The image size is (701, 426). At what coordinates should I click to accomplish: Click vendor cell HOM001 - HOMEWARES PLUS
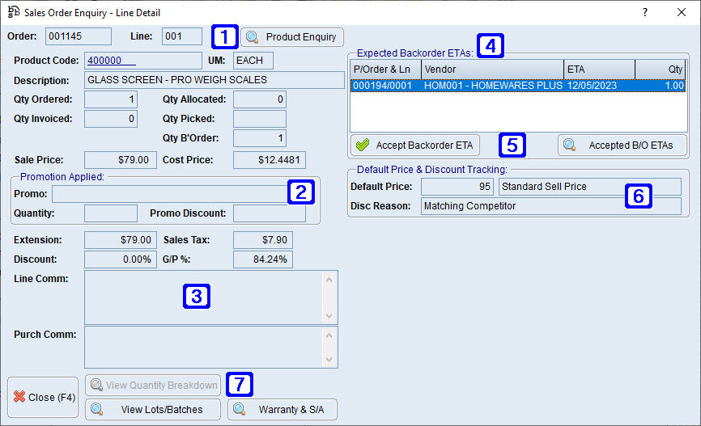[493, 86]
